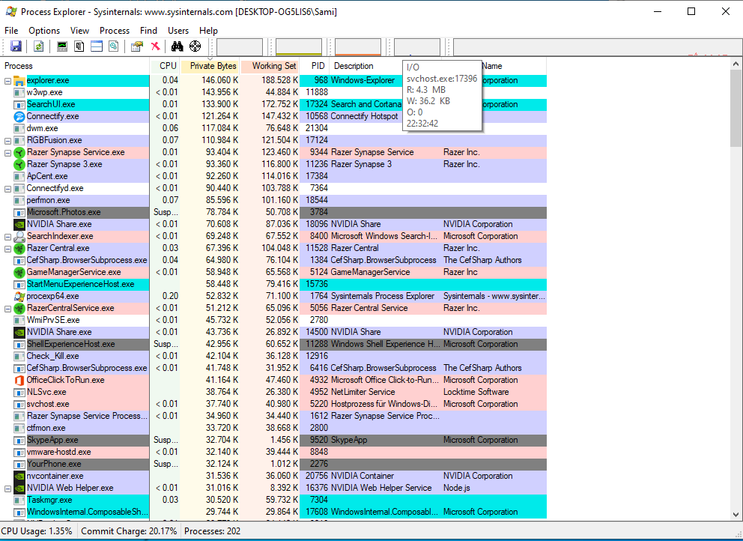743x541 pixels.
Task: Open the File menu
Action: (11, 30)
